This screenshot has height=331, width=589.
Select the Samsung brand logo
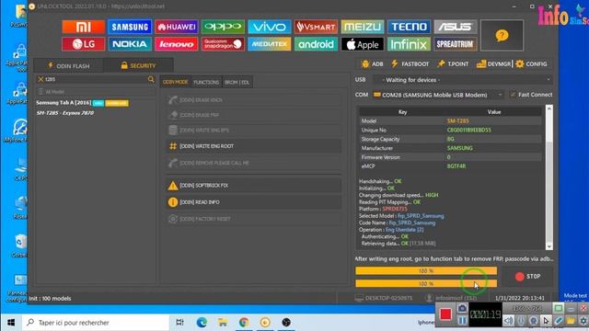coord(130,27)
